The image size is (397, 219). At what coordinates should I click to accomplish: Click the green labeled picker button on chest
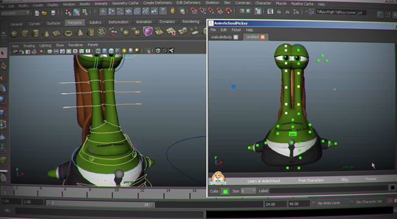click(x=293, y=134)
